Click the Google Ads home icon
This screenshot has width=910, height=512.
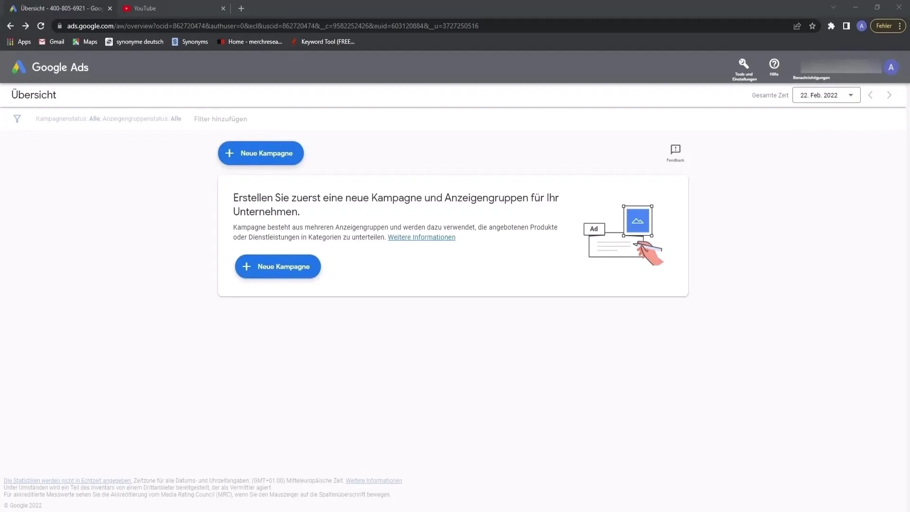[x=18, y=67]
